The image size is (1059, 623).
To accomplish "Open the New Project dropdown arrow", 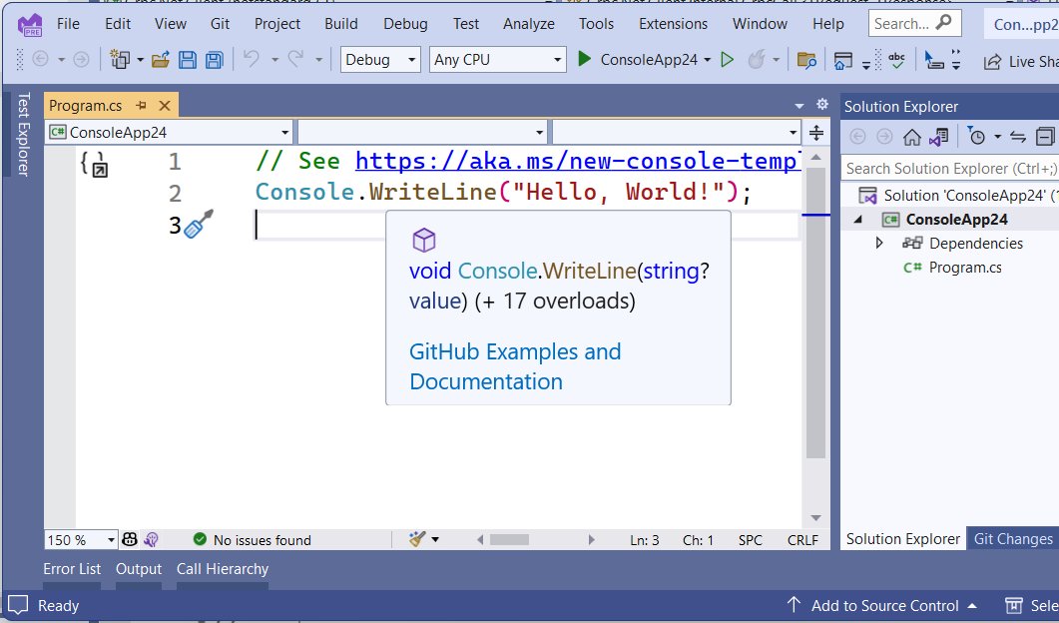I will (x=140, y=60).
